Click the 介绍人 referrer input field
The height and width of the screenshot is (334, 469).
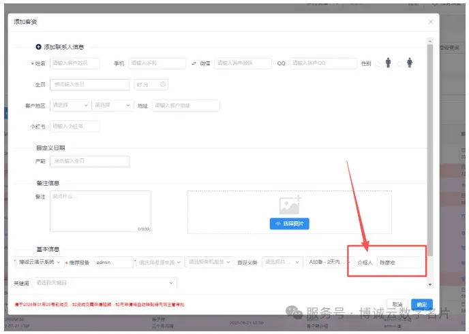[399, 262]
